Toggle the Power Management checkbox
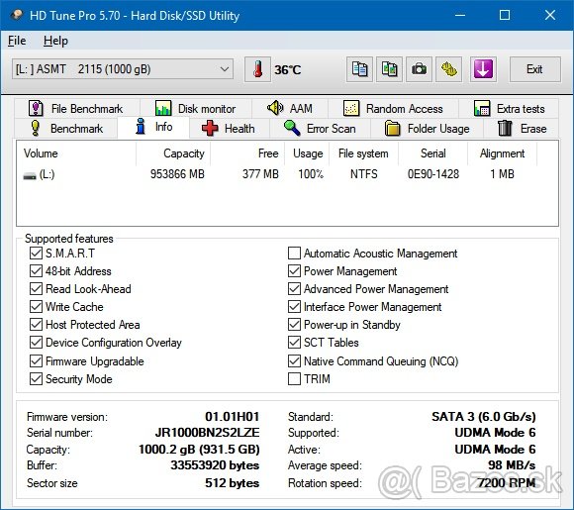 [x=294, y=271]
